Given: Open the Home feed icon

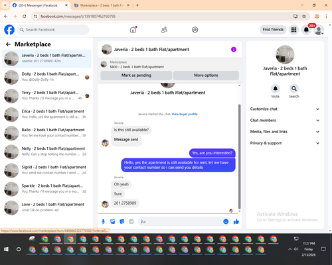Looking at the screenshot, I should (x=133, y=30).
